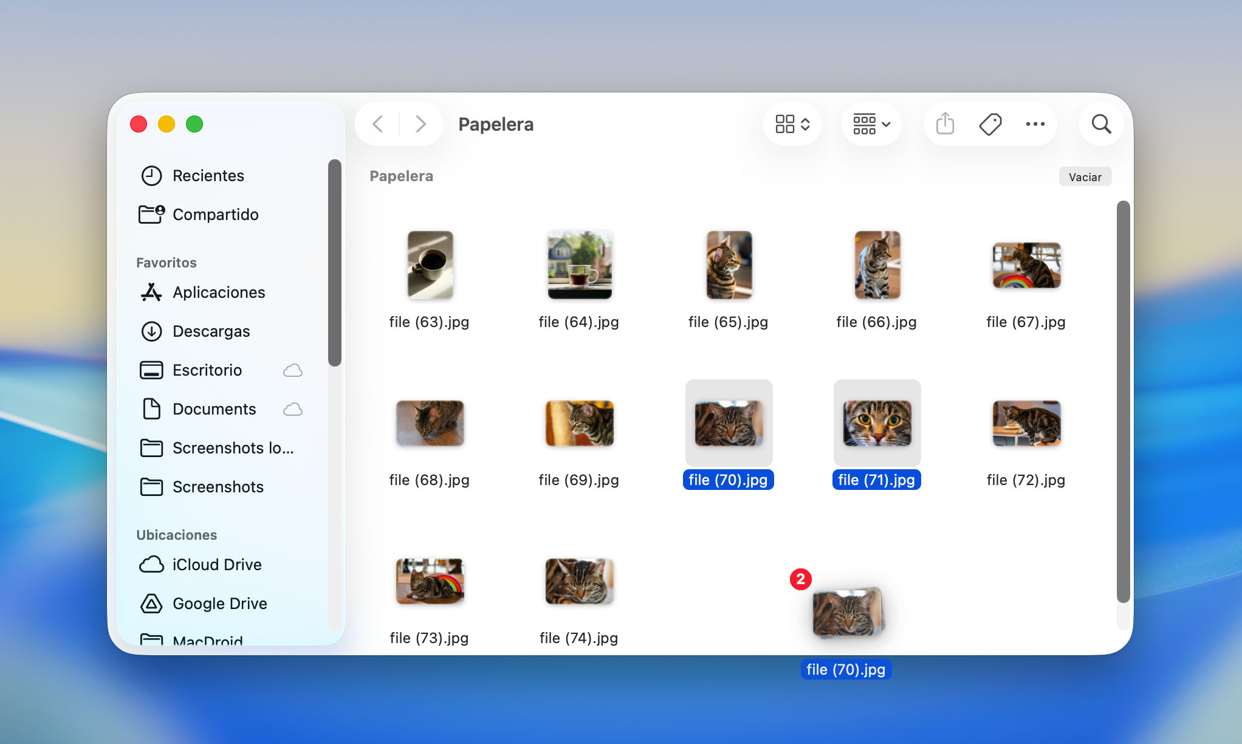The image size is (1242, 744).
Task: Select the file (69).jpg thumbnail
Action: pos(580,423)
